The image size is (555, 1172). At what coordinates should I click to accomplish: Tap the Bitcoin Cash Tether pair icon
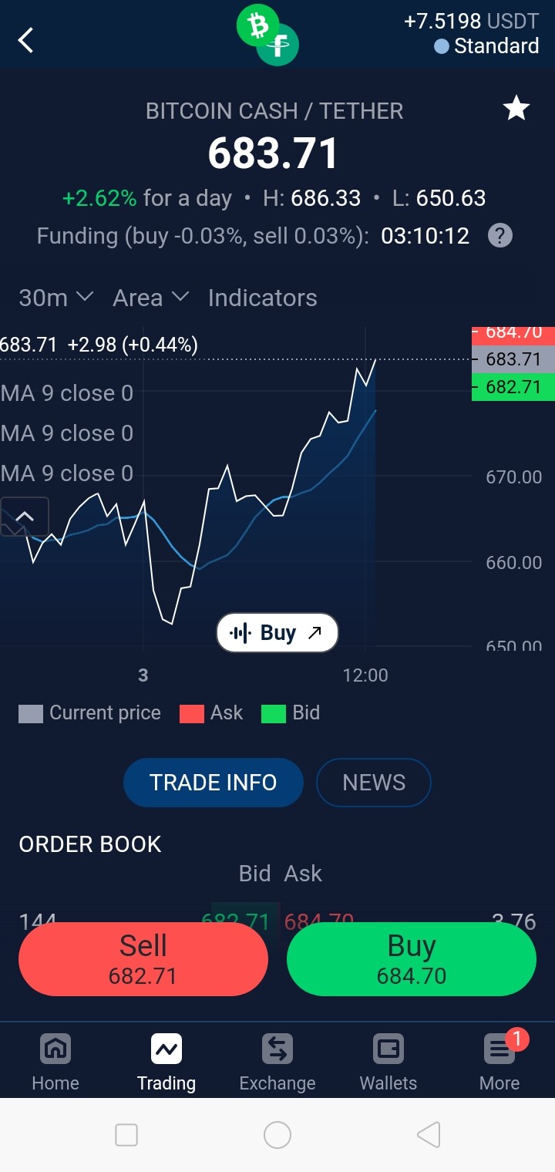click(x=267, y=35)
